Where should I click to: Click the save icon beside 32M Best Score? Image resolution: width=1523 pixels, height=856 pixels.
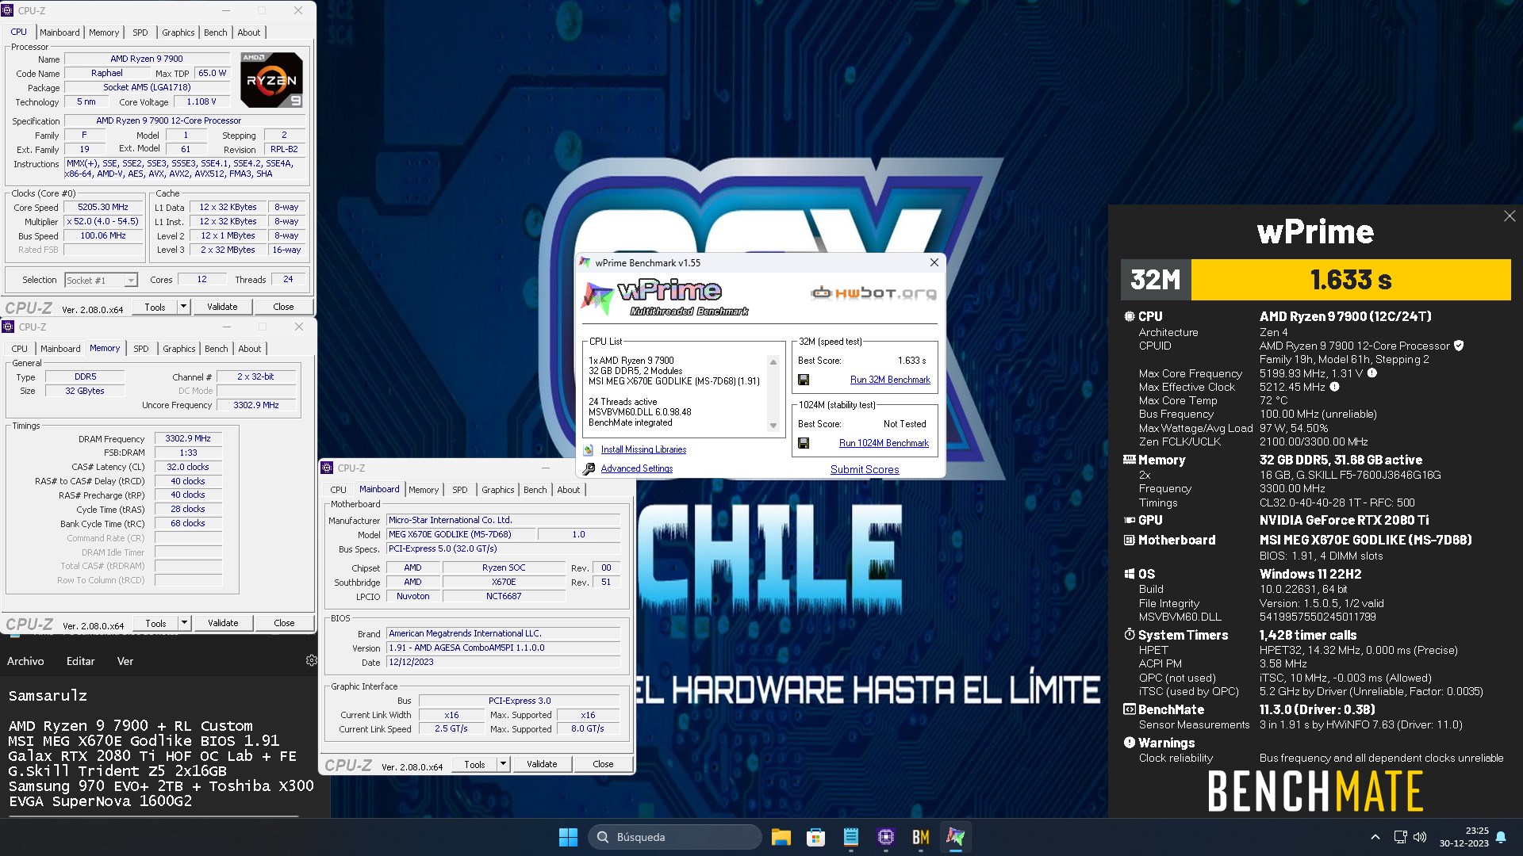(x=804, y=380)
